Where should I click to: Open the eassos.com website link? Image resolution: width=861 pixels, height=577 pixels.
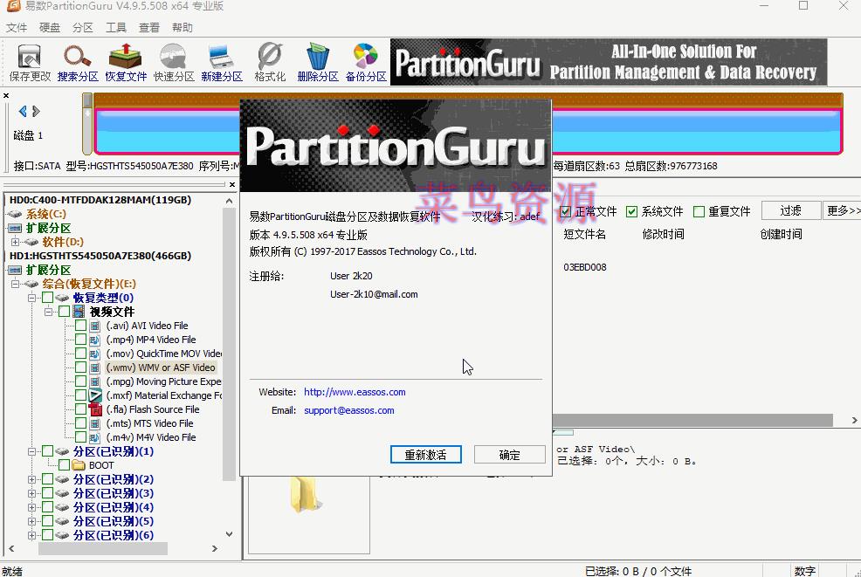click(355, 391)
